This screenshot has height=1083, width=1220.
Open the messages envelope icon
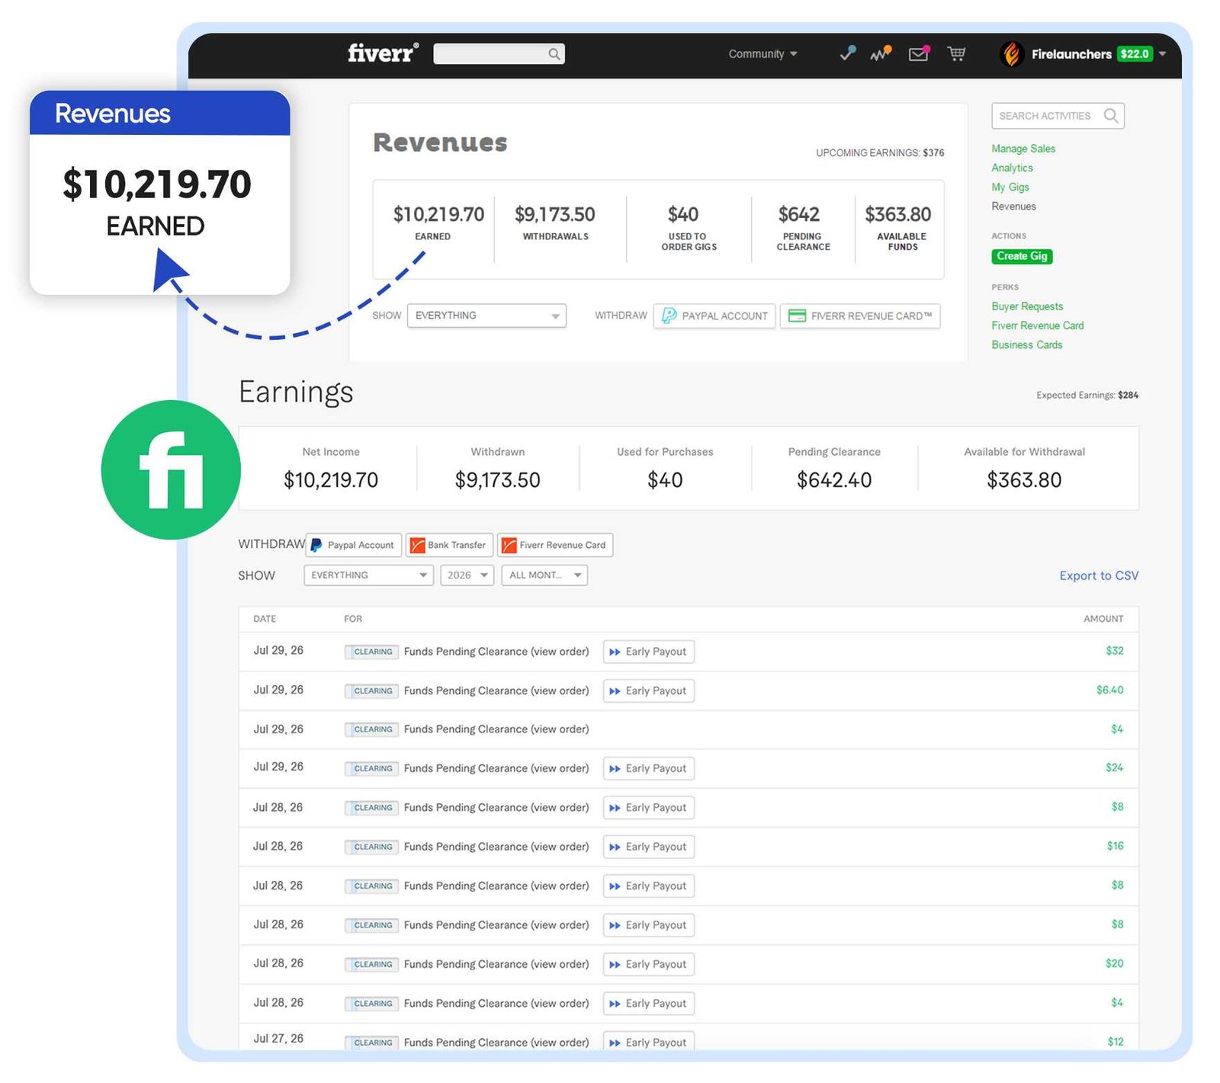tap(919, 53)
